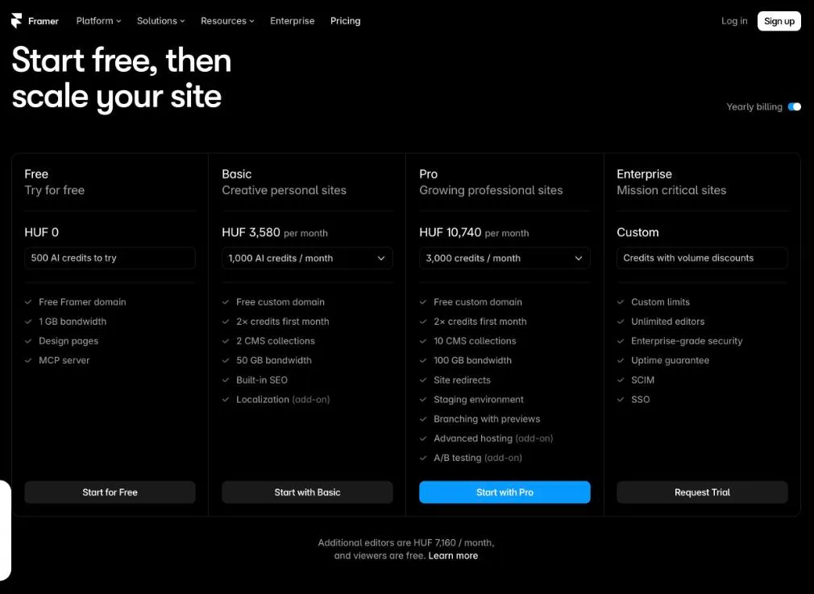Screen dimensions: 814x594
Task: Open the 1,000 AI credits / month dropdown
Action: (x=307, y=258)
